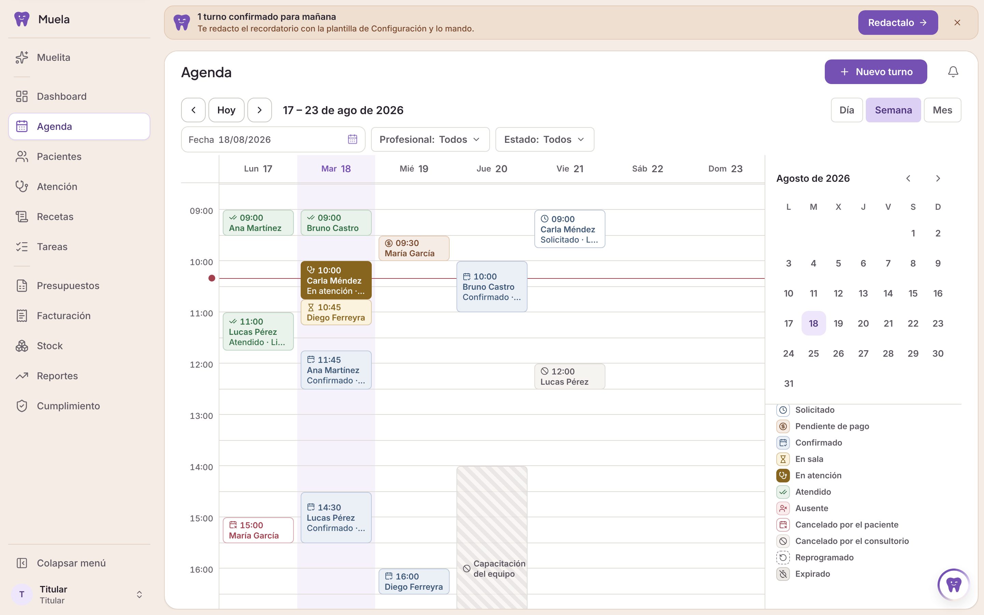Image resolution: width=984 pixels, height=615 pixels.
Task: Jump to today with Hoy button
Action: click(x=226, y=110)
